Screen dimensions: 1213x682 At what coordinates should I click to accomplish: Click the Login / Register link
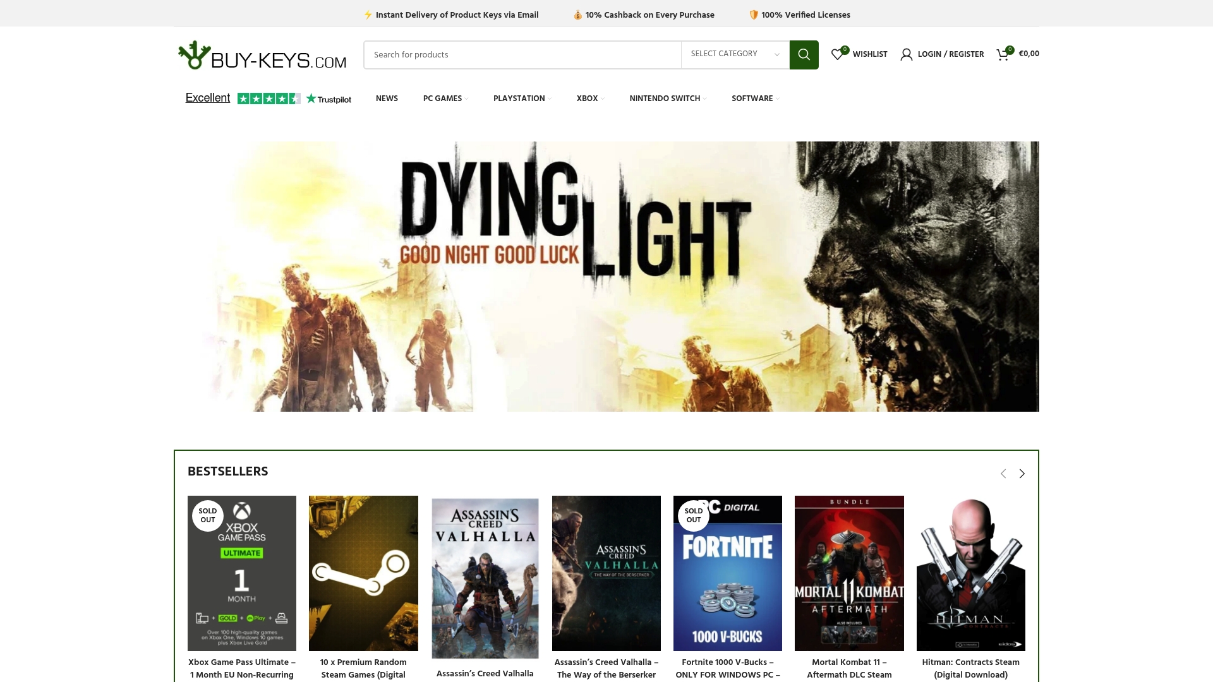[x=950, y=54]
